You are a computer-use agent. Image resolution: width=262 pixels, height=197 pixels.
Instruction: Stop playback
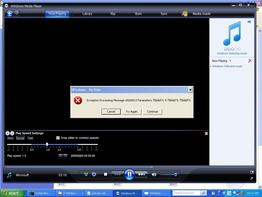pyautogui.click(x=105, y=174)
